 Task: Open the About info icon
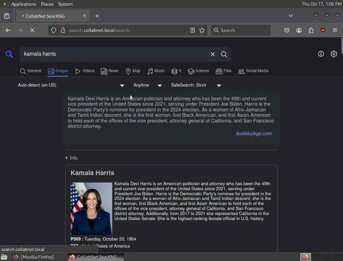coord(321,54)
